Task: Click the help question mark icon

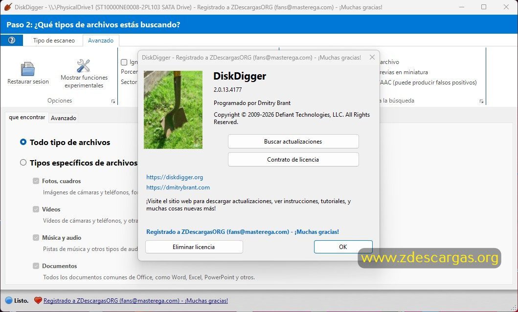Action: pos(12,40)
